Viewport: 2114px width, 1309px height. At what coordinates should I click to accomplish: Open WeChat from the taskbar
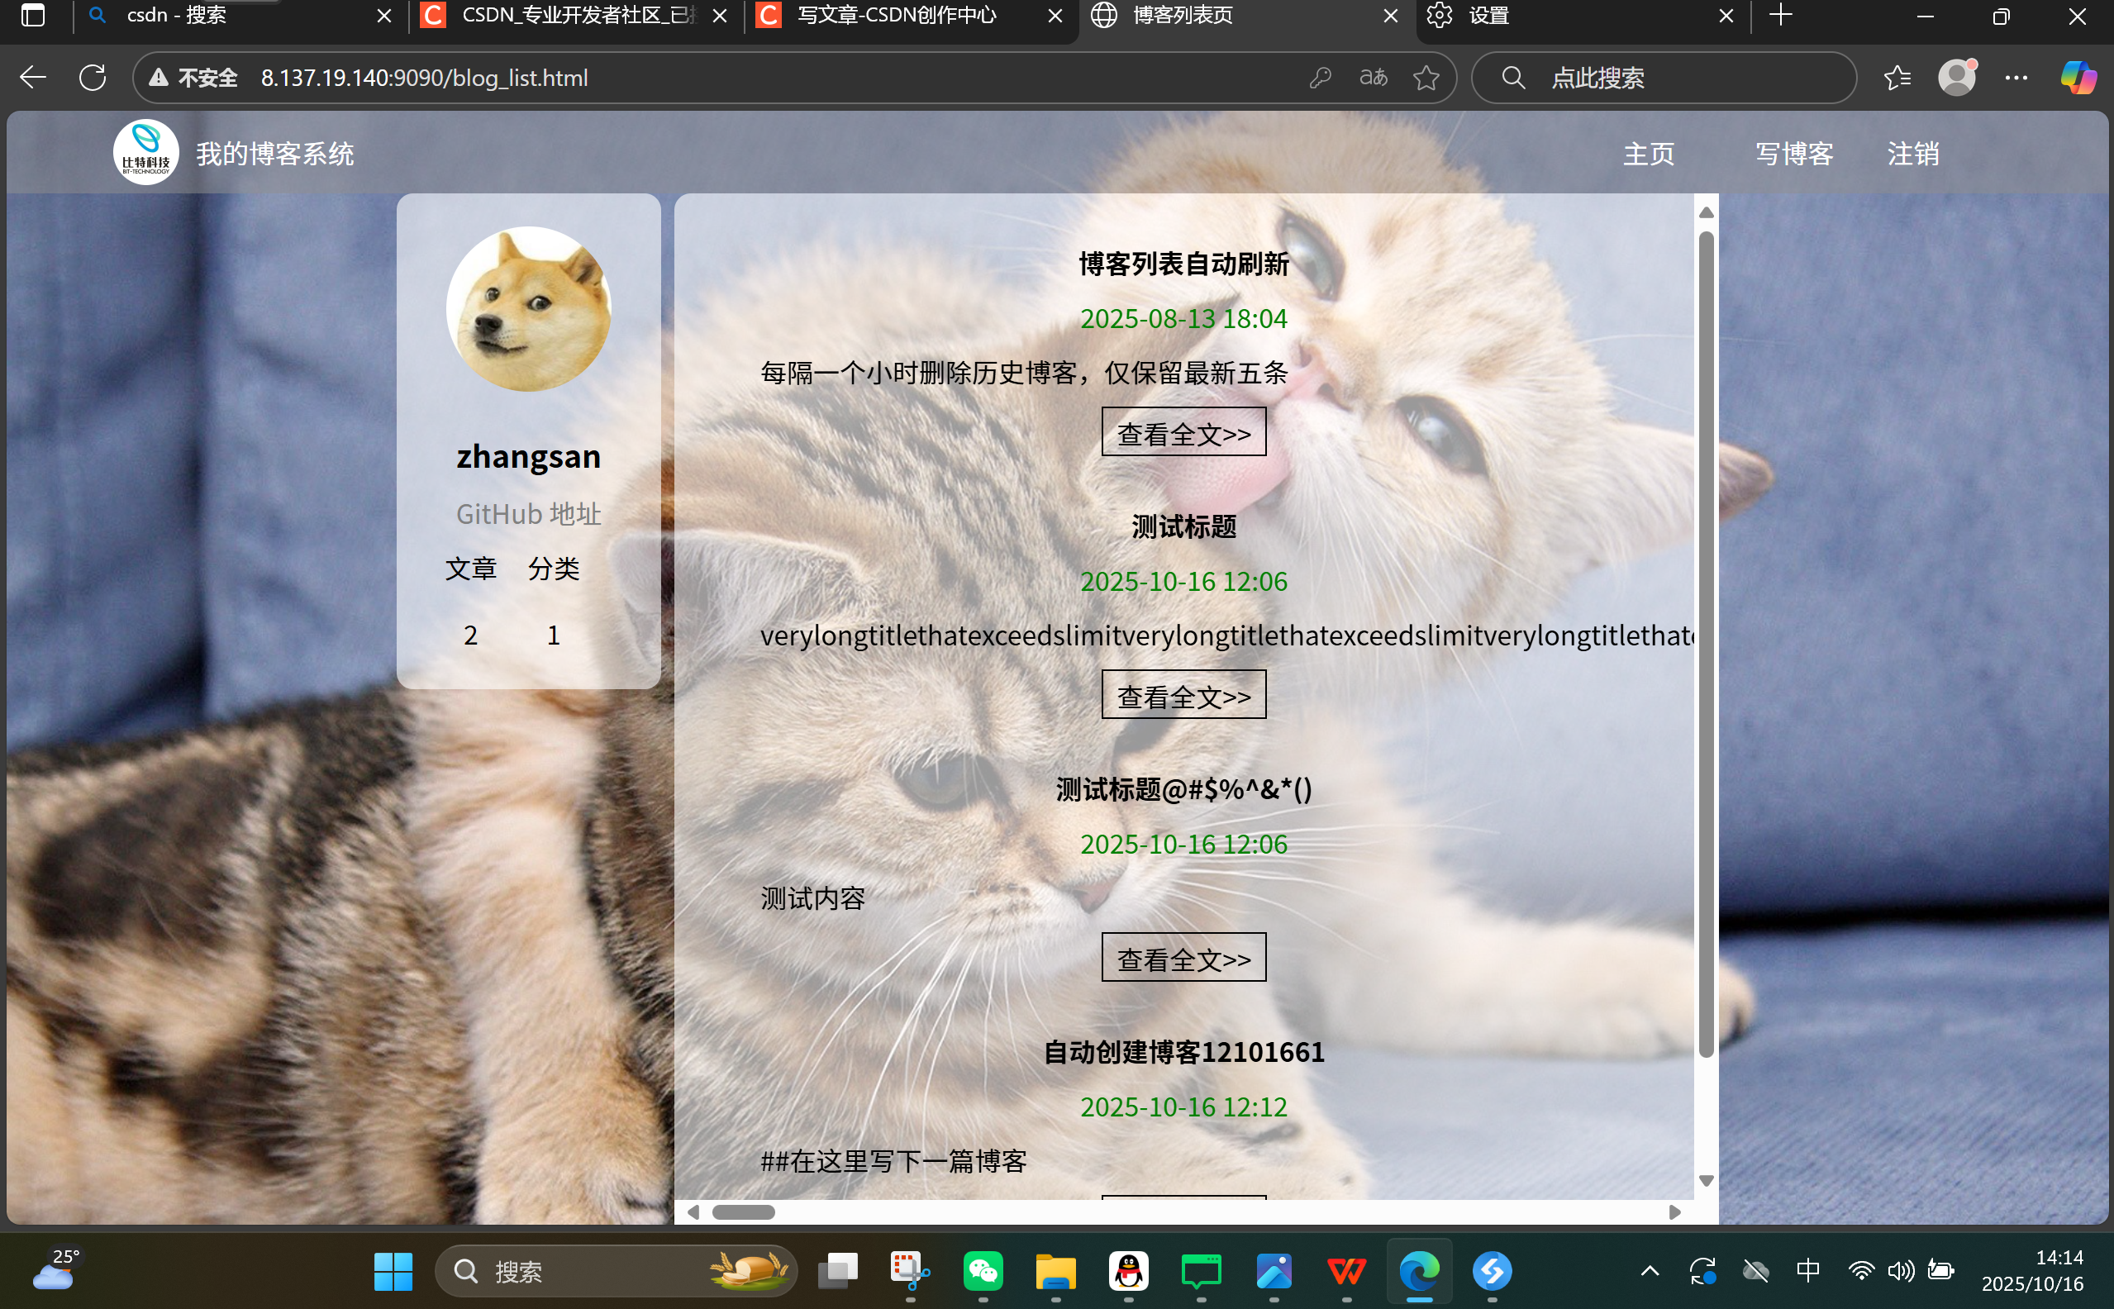pos(983,1271)
